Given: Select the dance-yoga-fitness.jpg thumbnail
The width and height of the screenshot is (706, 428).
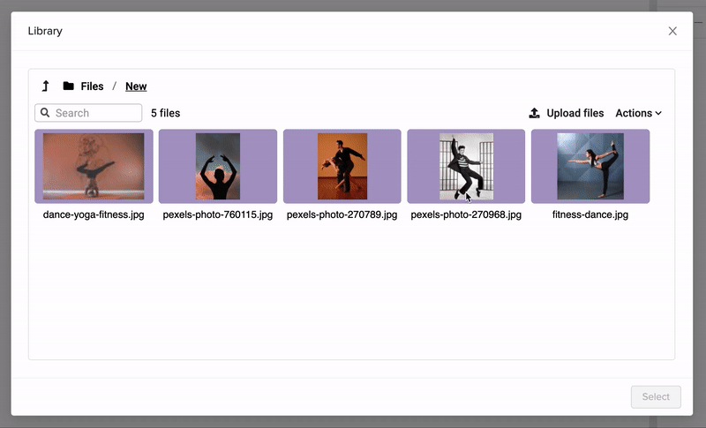Looking at the screenshot, I should [x=94, y=166].
